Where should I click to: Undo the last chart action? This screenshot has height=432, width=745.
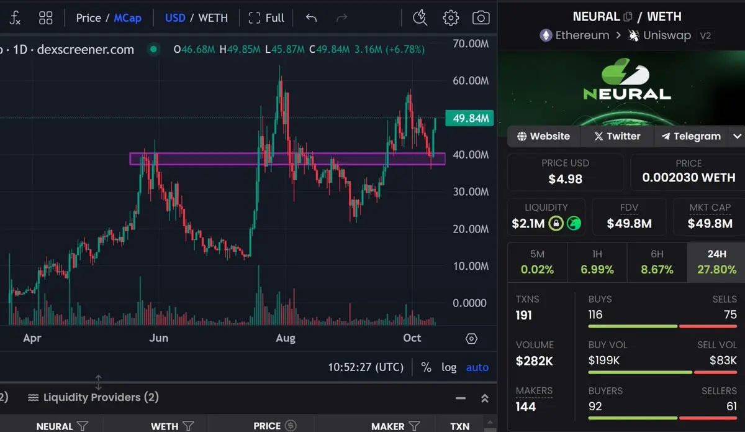(311, 18)
